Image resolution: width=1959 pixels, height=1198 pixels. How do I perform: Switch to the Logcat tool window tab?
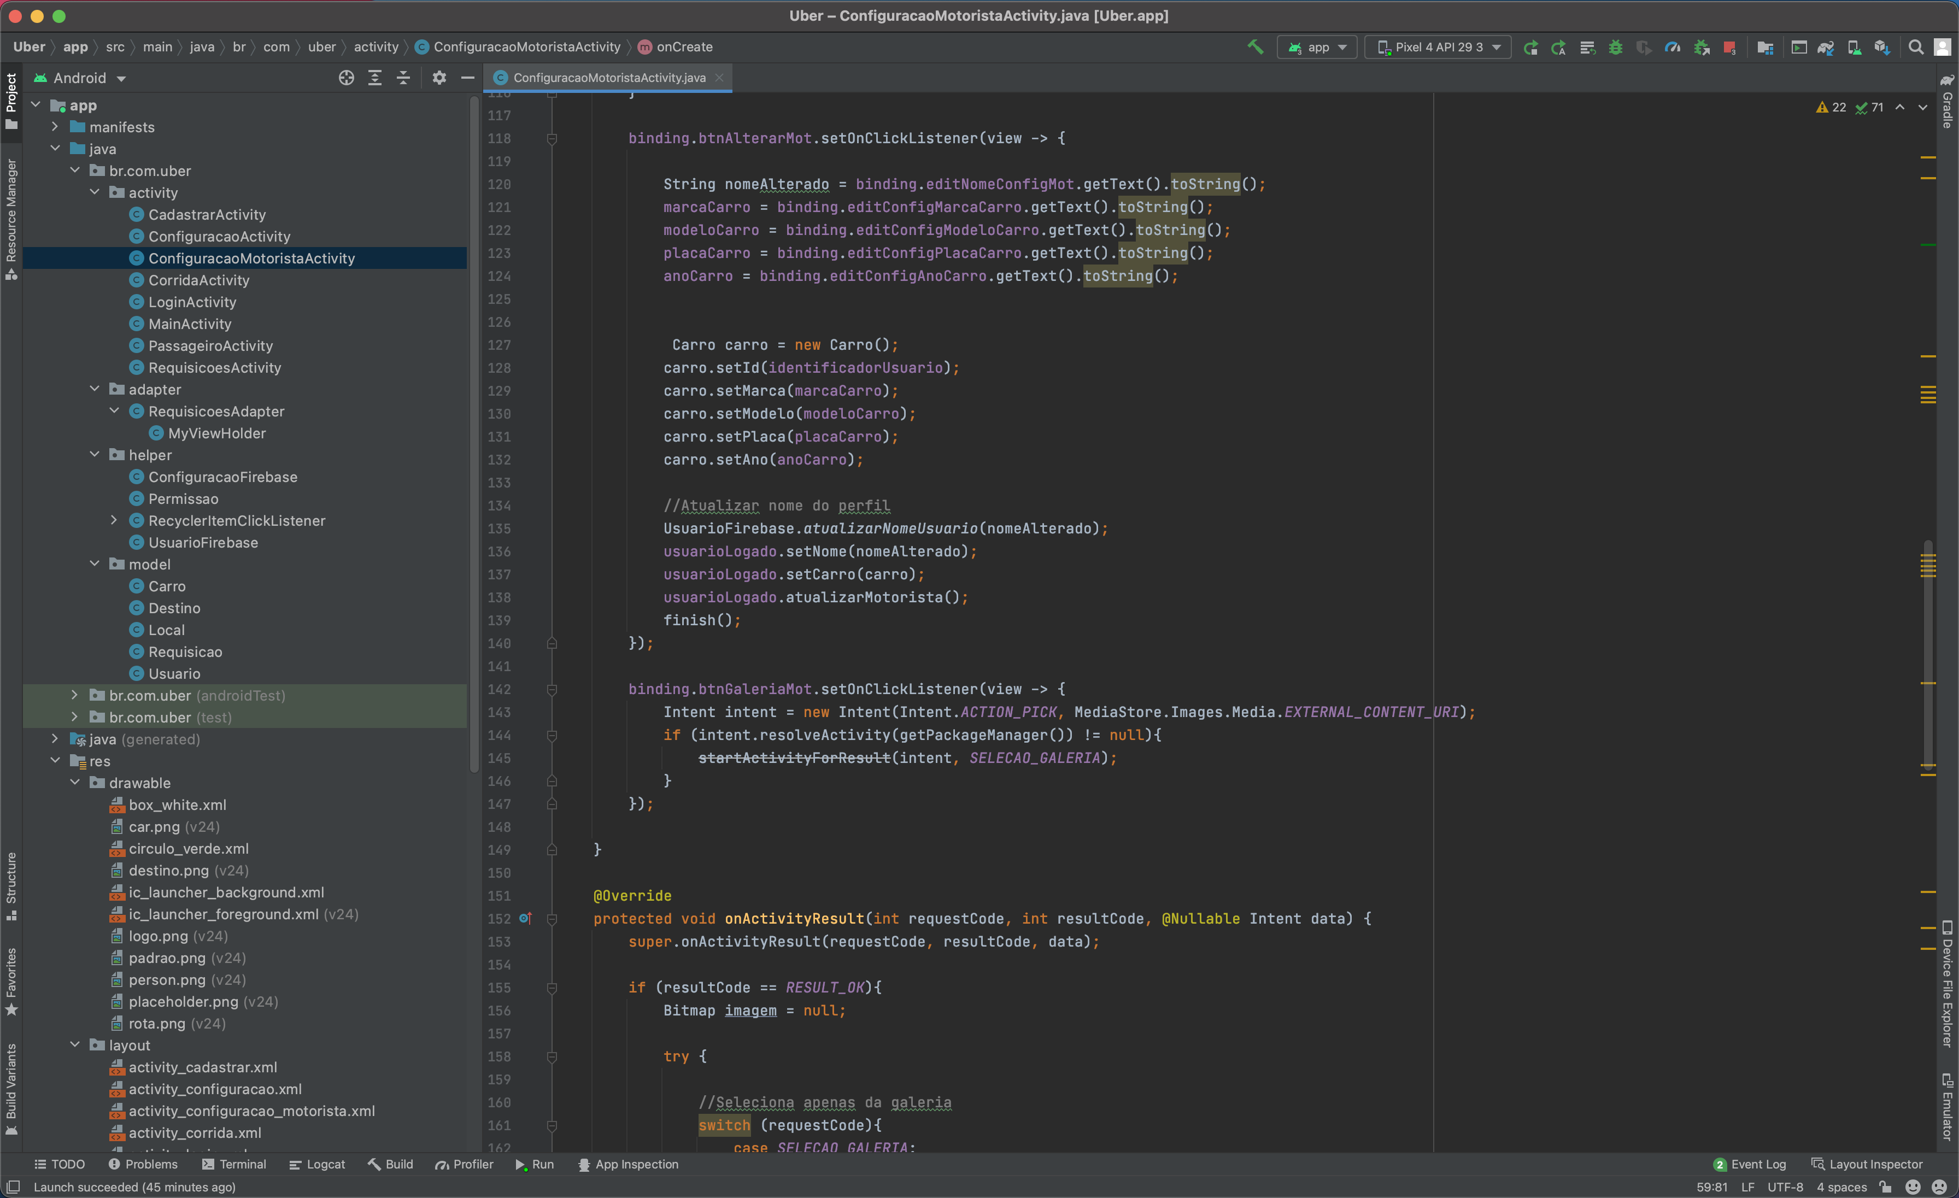pos(317,1164)
